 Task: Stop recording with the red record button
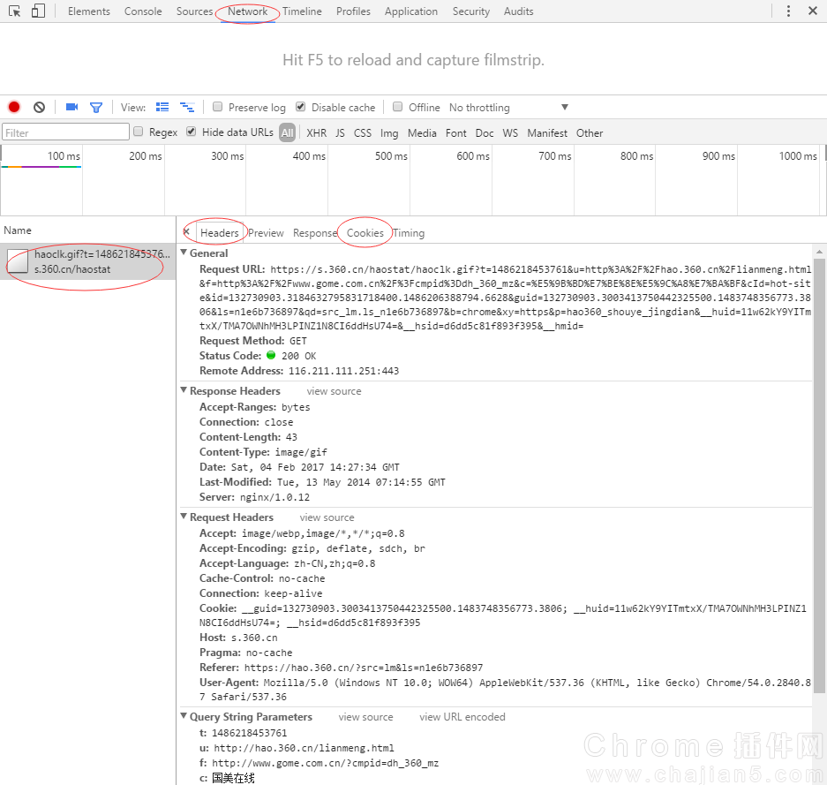tap(14, 107)
